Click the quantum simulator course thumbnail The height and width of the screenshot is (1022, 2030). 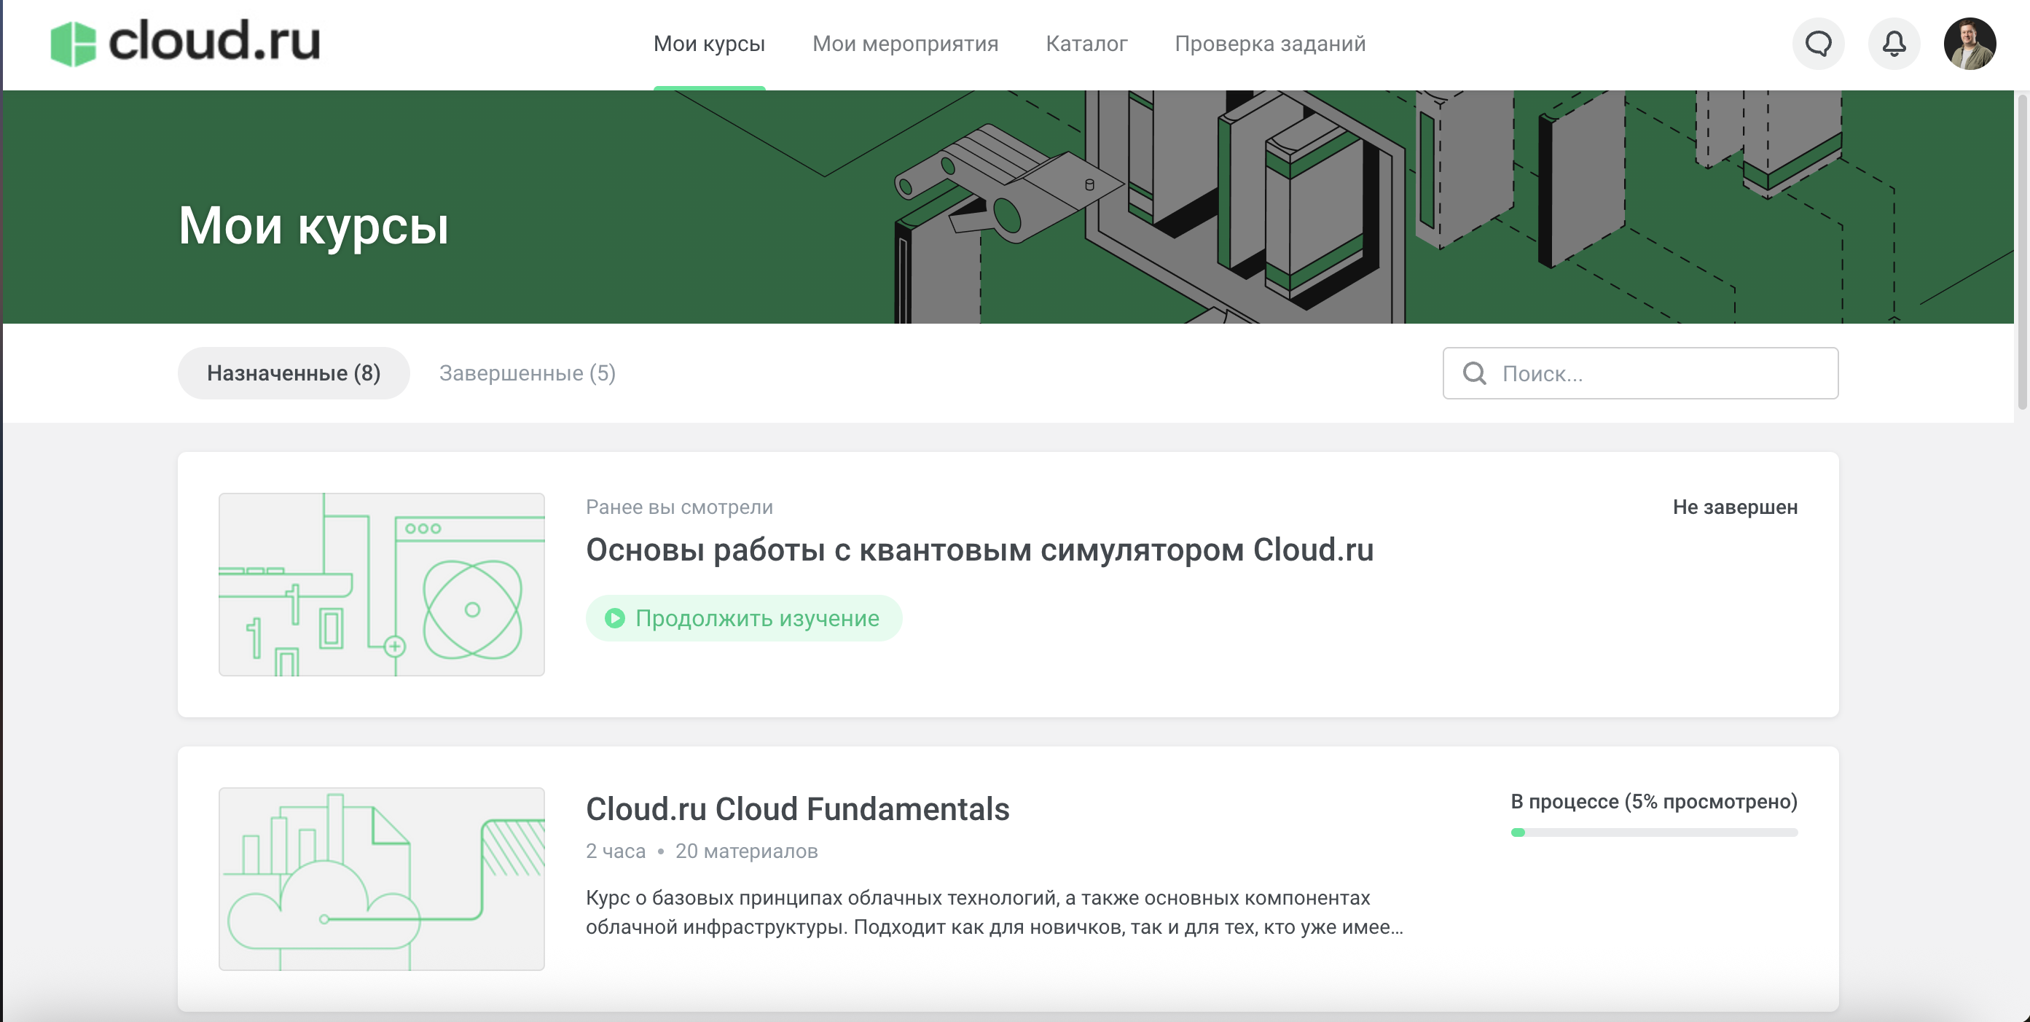tap(381, 585)
